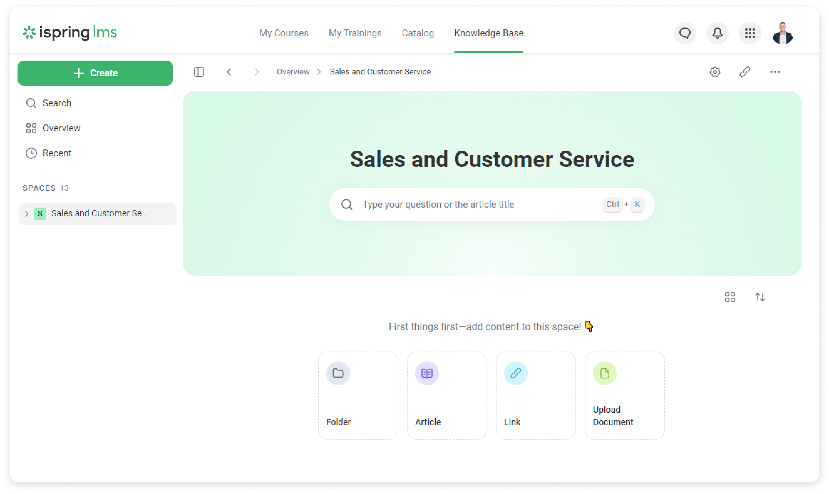This screenshot has height=494, width=829.
Task: Open Recent in the sidebar
Action: (x=57, y=153)
